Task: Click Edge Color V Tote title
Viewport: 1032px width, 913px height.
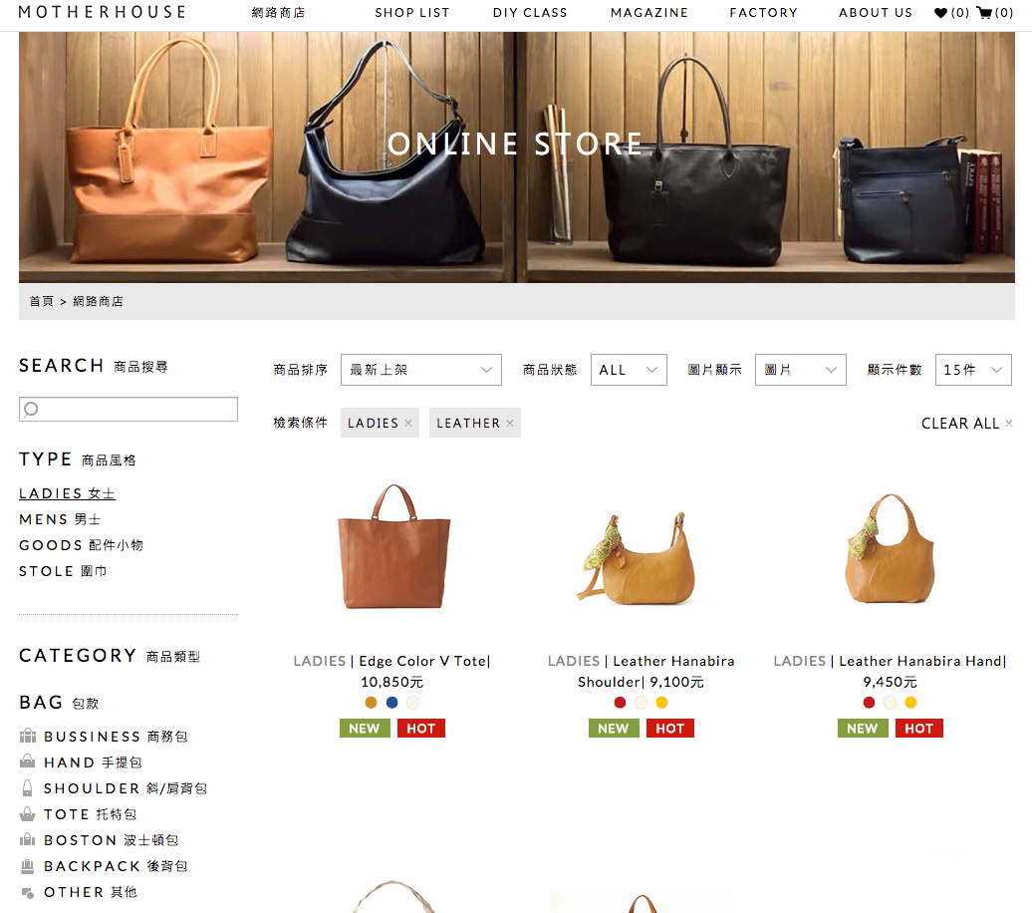Action: (x=424, y=661)
